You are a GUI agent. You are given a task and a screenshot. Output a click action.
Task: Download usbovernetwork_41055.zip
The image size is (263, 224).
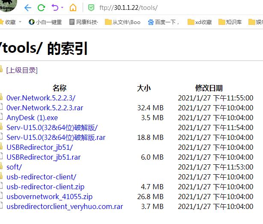coord(50,197)
